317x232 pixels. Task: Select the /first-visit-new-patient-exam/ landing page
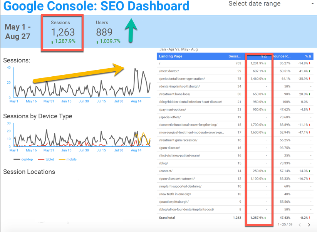pyautogui.click(x=179, y=156)
